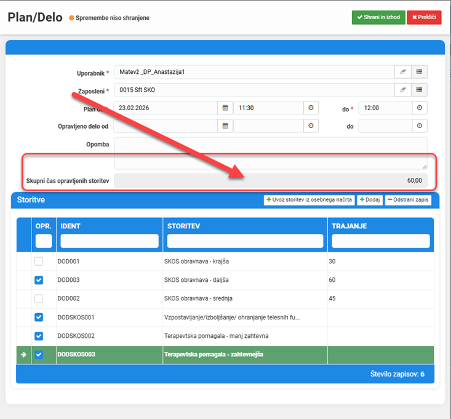Click the Opravljeno delo od time field
The height and width of the screenshot is (419, 451).
point(269,126)
